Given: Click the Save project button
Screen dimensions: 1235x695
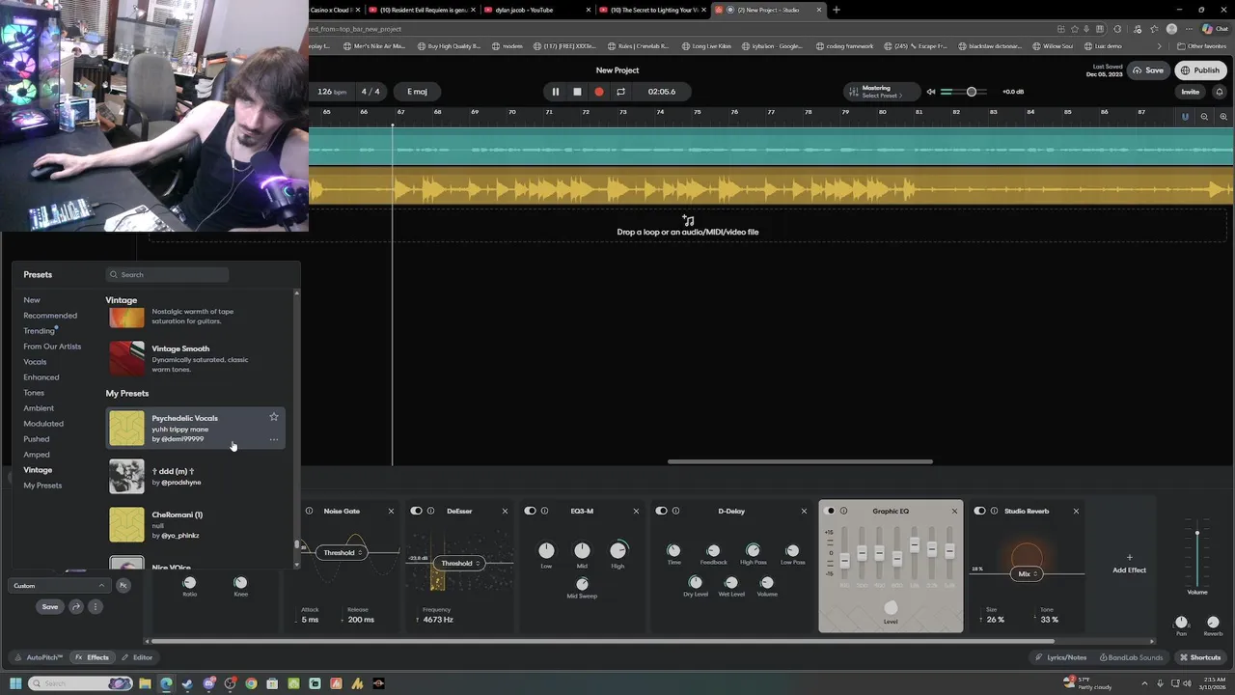Looking at the screenshot, I should point(1148,70).
